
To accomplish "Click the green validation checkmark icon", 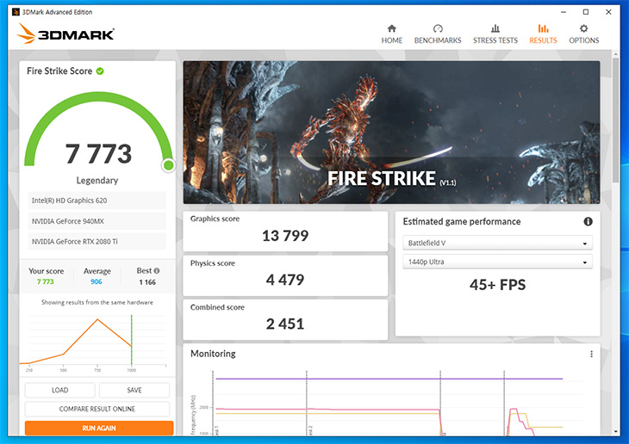I will click(x=100, y=71).
